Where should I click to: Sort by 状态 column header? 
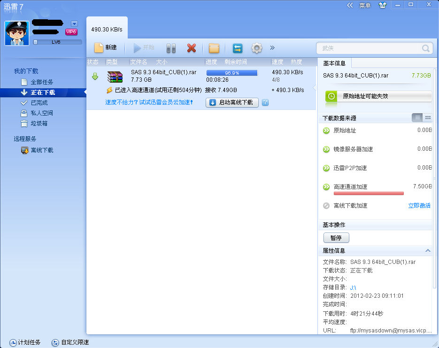93,62
